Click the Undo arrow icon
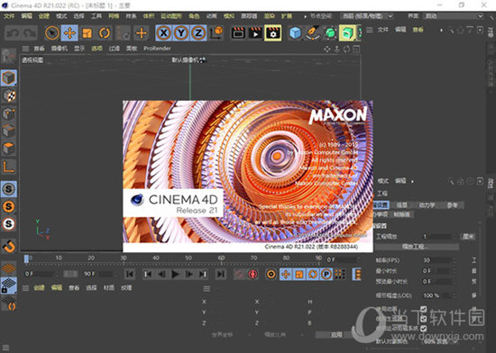Screen dimensions: 496x353 [x=13, y=32]
